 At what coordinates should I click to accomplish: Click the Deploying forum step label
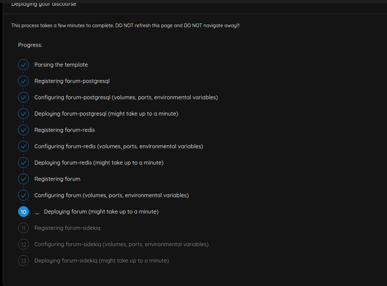(x=101, y=212)
